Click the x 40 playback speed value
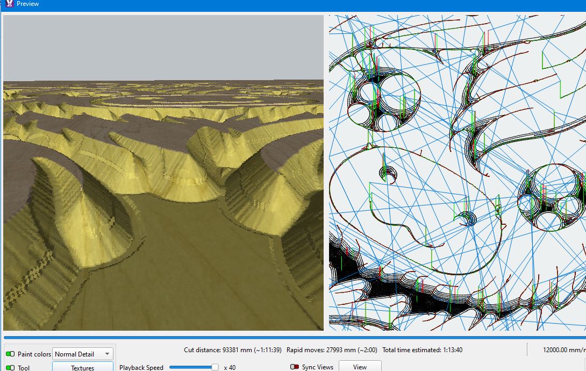 click(230, 367)
